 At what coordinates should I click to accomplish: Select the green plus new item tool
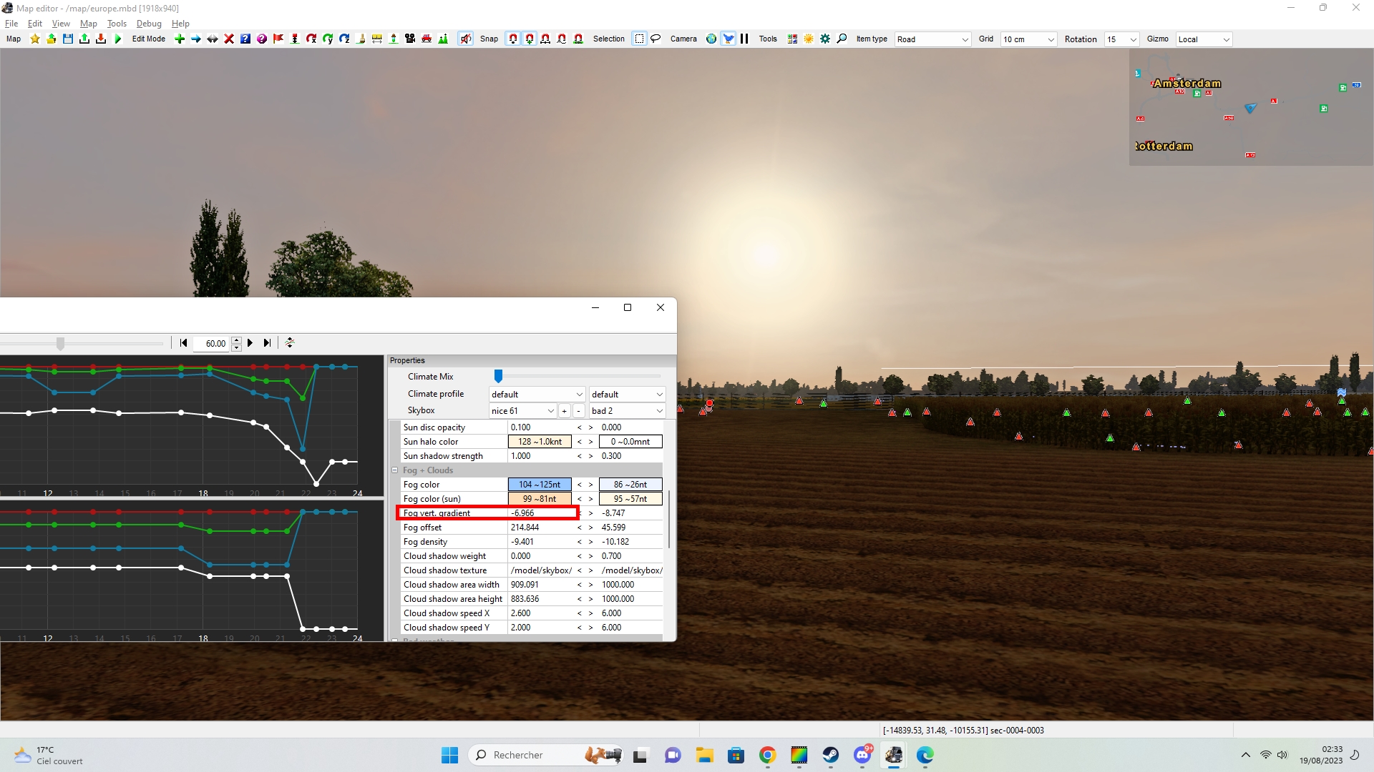click(x=180, y=39)
